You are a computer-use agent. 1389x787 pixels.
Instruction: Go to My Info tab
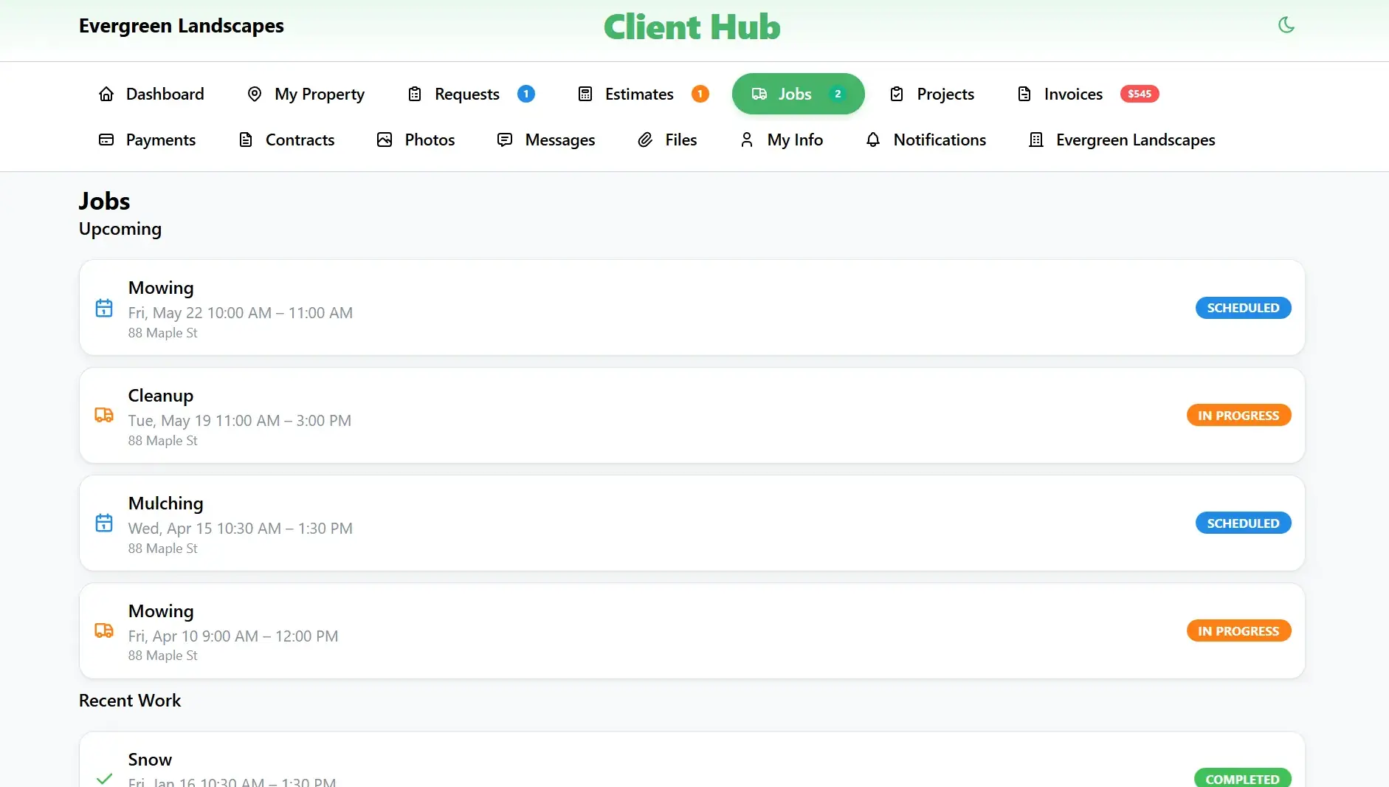click(x=781, y=140)
